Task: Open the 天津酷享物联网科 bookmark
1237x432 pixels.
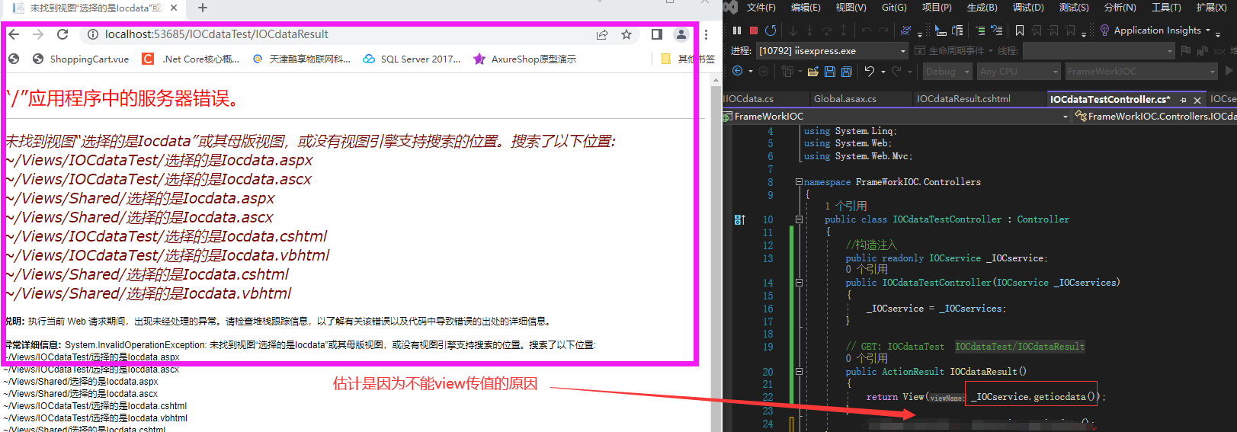Action: click(x=302, y=59)
